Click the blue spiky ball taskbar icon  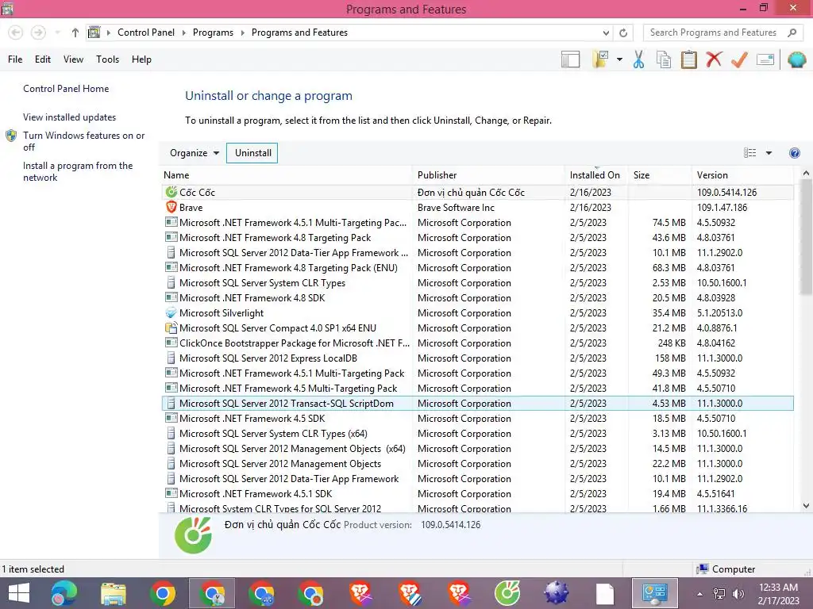tap(556, 593)
